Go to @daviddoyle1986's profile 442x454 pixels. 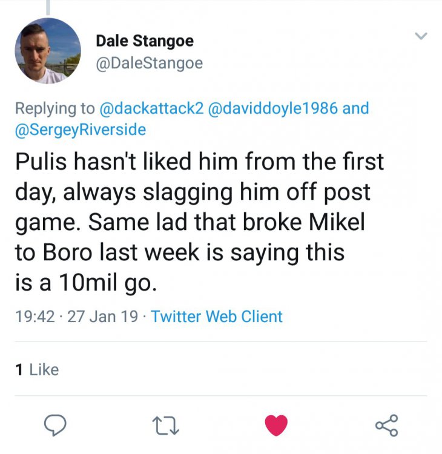pos(273,109)
